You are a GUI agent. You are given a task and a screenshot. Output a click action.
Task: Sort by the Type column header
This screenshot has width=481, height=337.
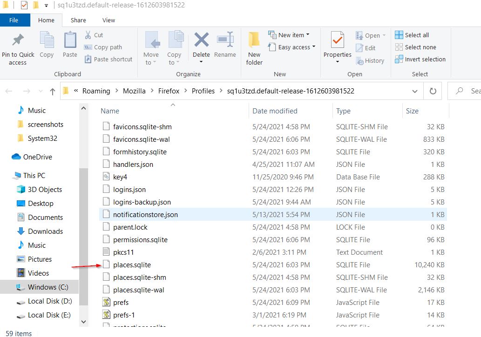[343, 111]
